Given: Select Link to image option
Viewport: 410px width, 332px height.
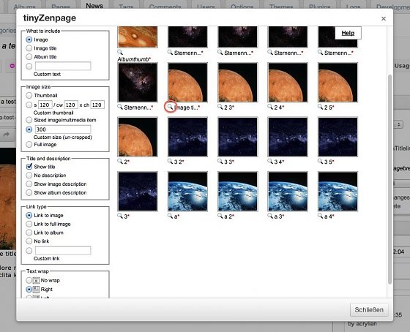Looking at the screenshot, I should (29, 216).
